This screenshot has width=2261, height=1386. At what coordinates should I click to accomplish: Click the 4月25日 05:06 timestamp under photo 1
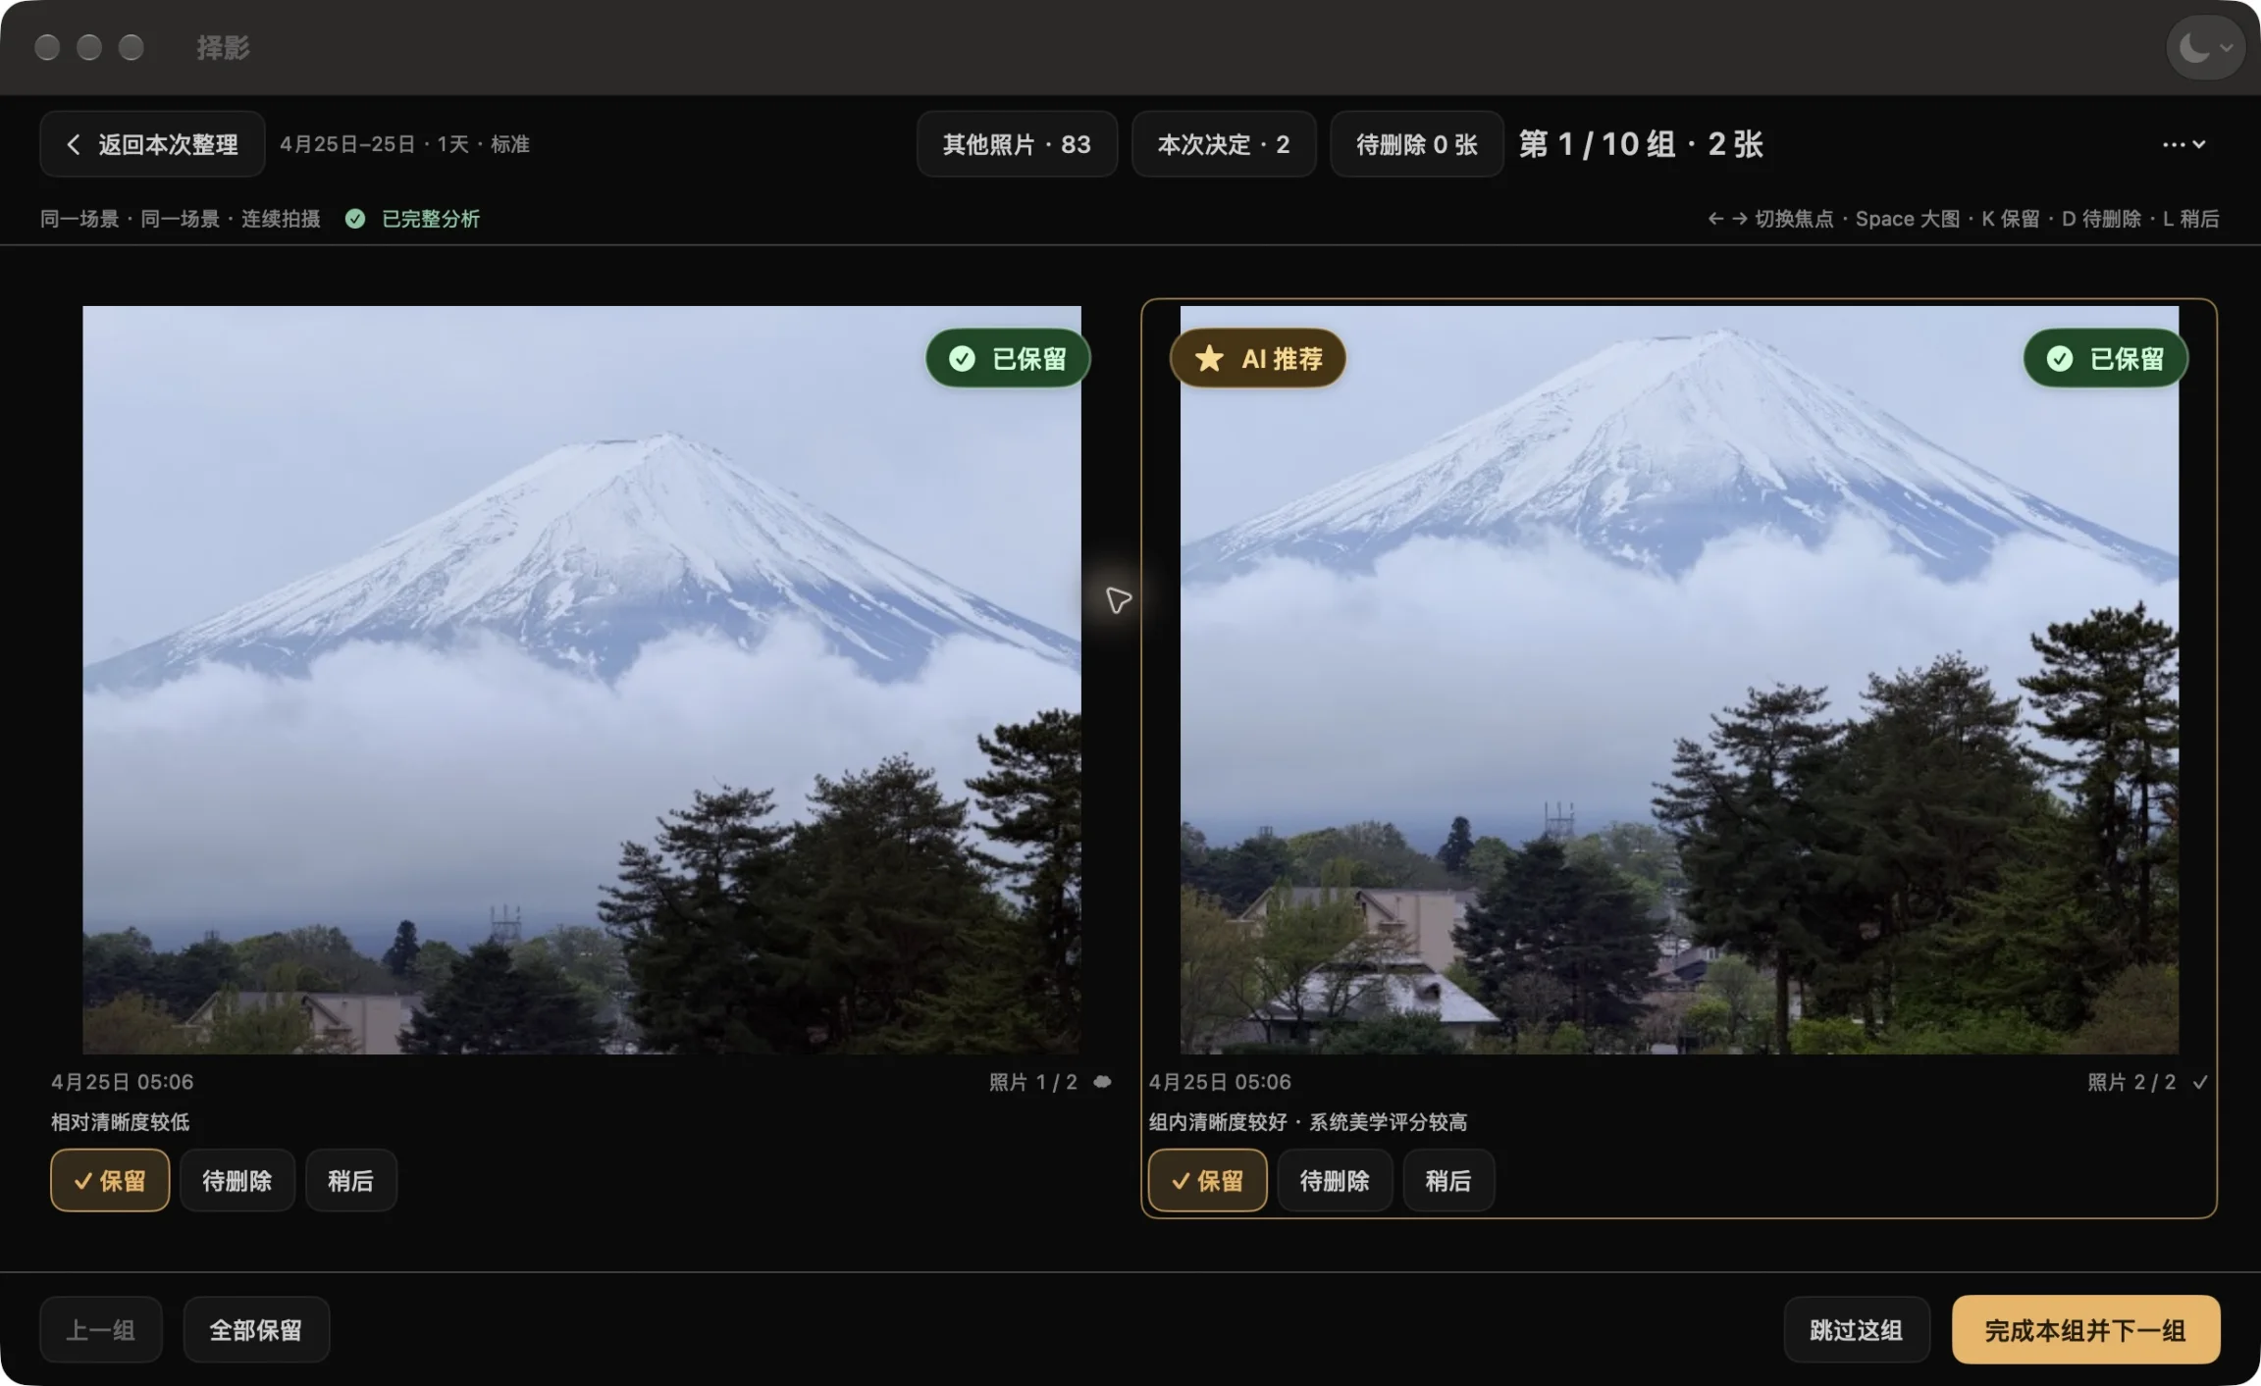123,1082
